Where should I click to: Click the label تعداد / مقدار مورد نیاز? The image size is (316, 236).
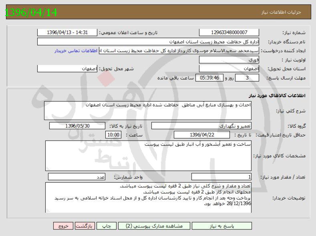(283, 177)
